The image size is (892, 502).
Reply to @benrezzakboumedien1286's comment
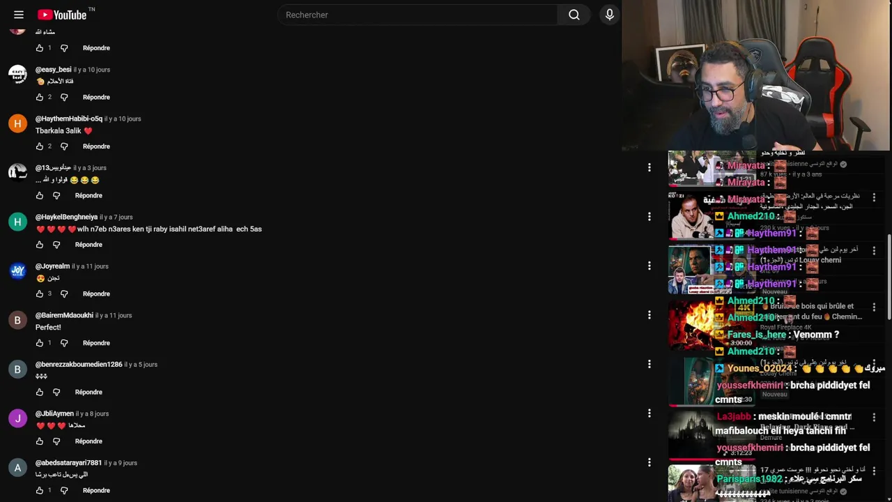click(89, 392)
